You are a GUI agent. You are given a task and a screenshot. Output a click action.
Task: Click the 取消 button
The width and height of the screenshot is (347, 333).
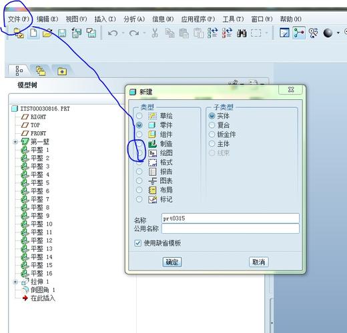(x=259, y=262)
